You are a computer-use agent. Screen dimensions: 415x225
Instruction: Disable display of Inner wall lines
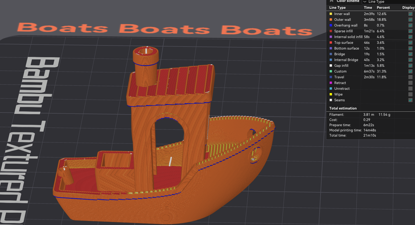(x=410, y=14)
